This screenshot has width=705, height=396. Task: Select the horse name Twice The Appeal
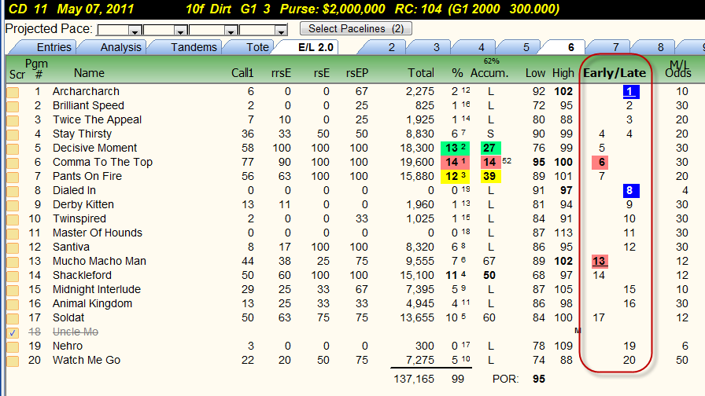[97, 120]
